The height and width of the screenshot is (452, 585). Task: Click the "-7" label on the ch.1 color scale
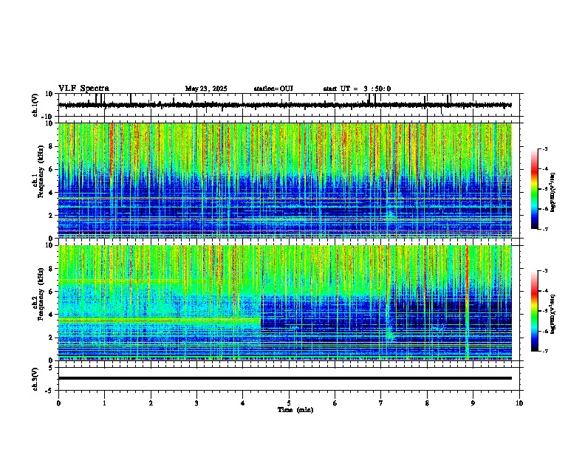coord(545,229)
